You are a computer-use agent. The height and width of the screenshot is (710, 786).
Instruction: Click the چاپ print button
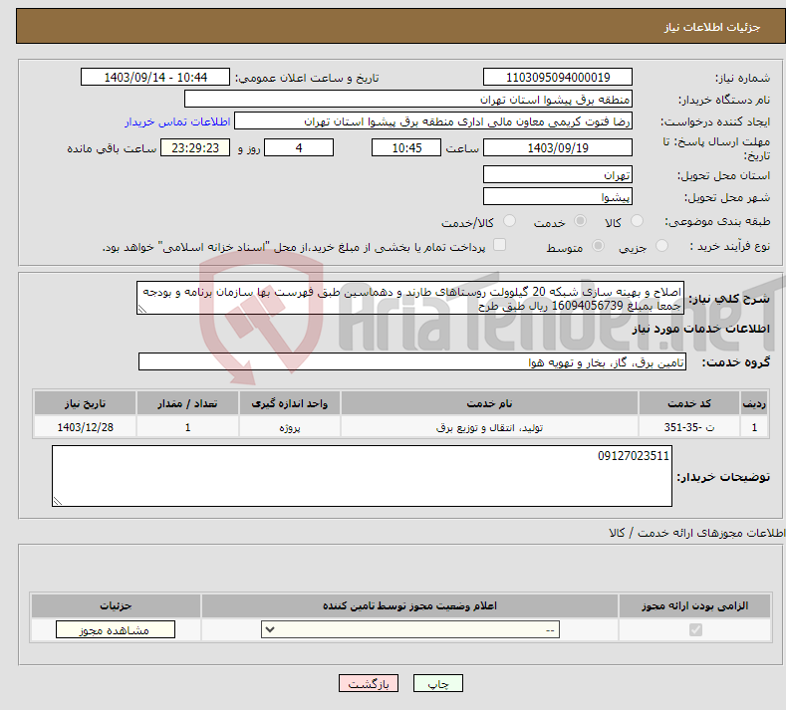438,683
